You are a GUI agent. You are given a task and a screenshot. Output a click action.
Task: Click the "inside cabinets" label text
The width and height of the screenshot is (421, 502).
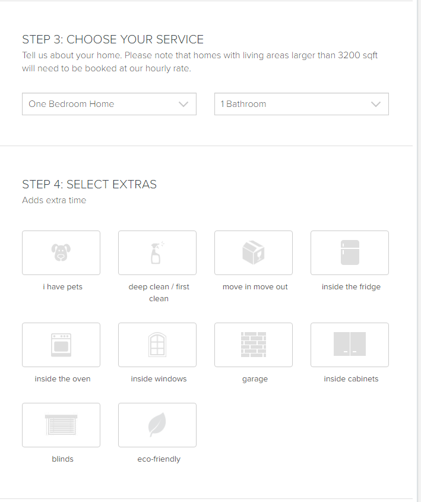click(351, 379)
